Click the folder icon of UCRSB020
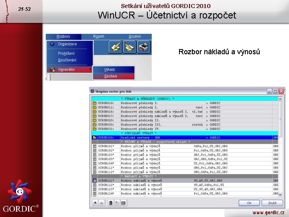This screenshot has width=289, height=217. [x=95, y=120]
